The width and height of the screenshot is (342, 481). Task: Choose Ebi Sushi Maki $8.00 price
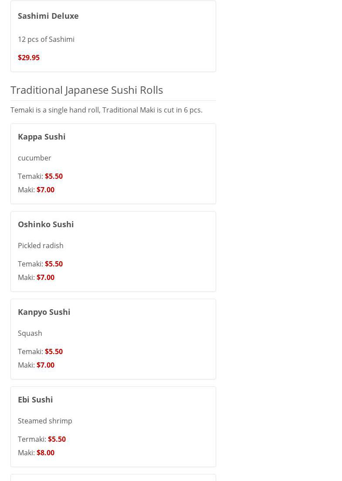(x=45, y=453)
